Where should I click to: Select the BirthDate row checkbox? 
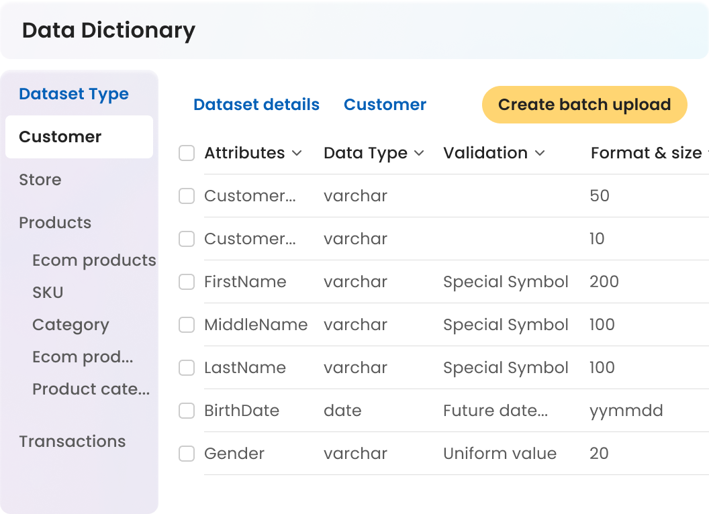coord(187,411)
